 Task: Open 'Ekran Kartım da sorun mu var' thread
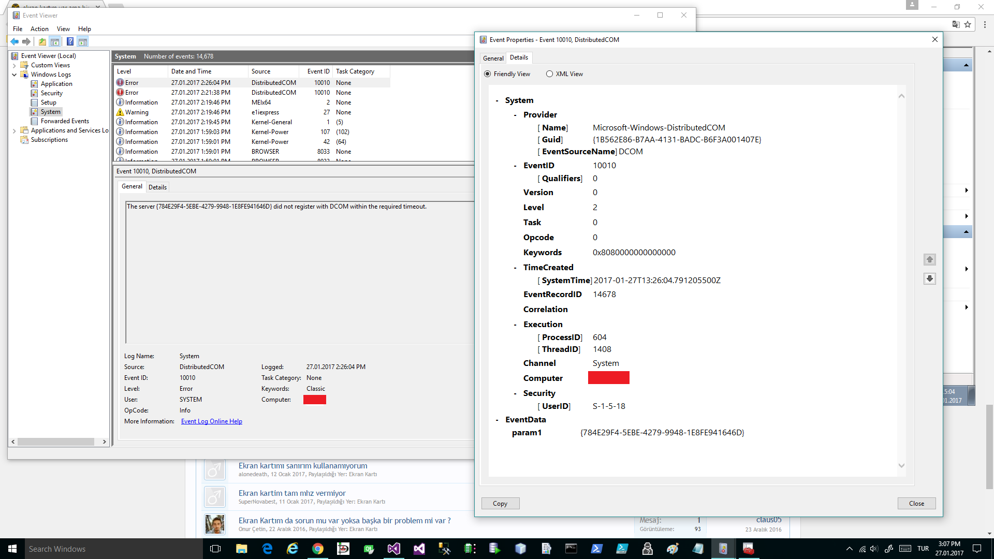(x=345, y=521)
